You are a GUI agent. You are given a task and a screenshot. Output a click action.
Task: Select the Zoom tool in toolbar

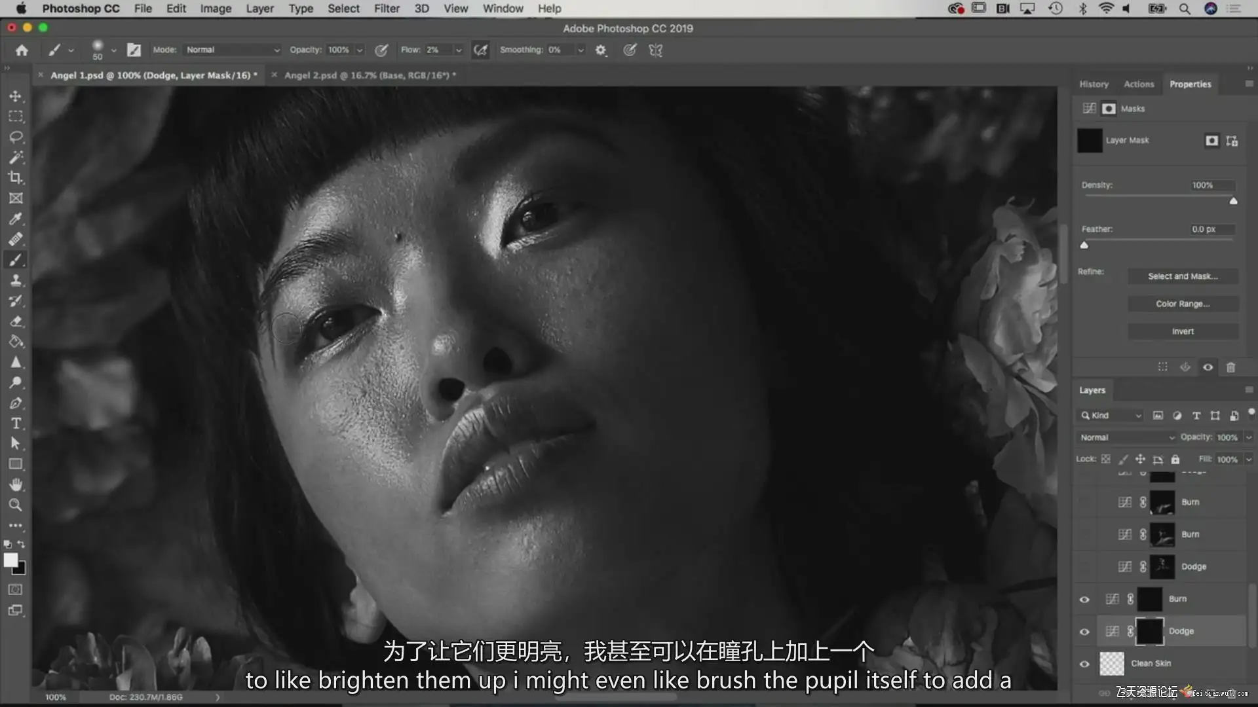click(16, 505)
